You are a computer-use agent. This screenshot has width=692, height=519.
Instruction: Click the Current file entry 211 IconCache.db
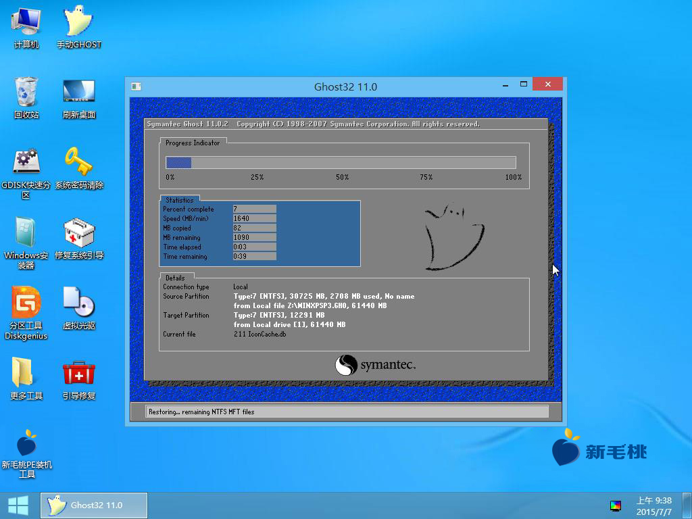259,334
